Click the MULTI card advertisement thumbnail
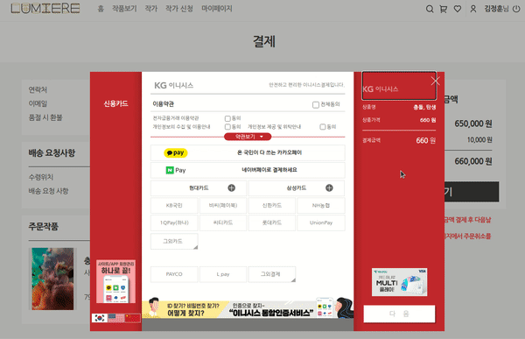The image size is (525, 339). tap(399, 282)
